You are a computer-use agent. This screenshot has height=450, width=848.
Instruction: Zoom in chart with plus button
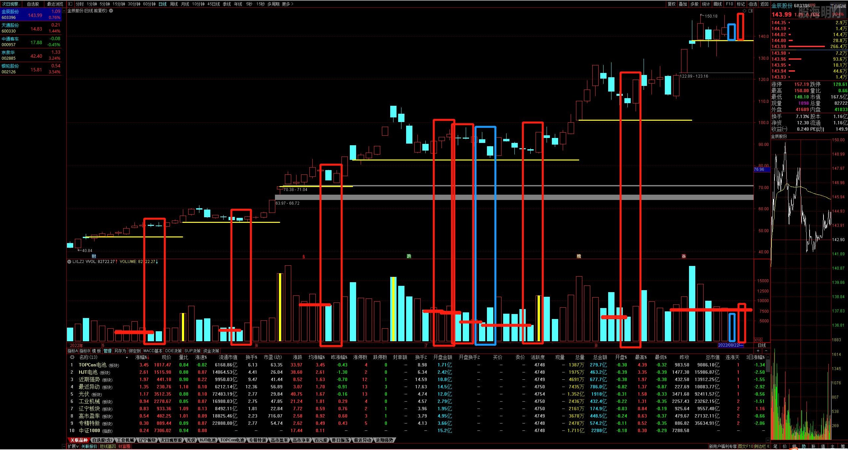pyautogui.click(x=758, y=351)
